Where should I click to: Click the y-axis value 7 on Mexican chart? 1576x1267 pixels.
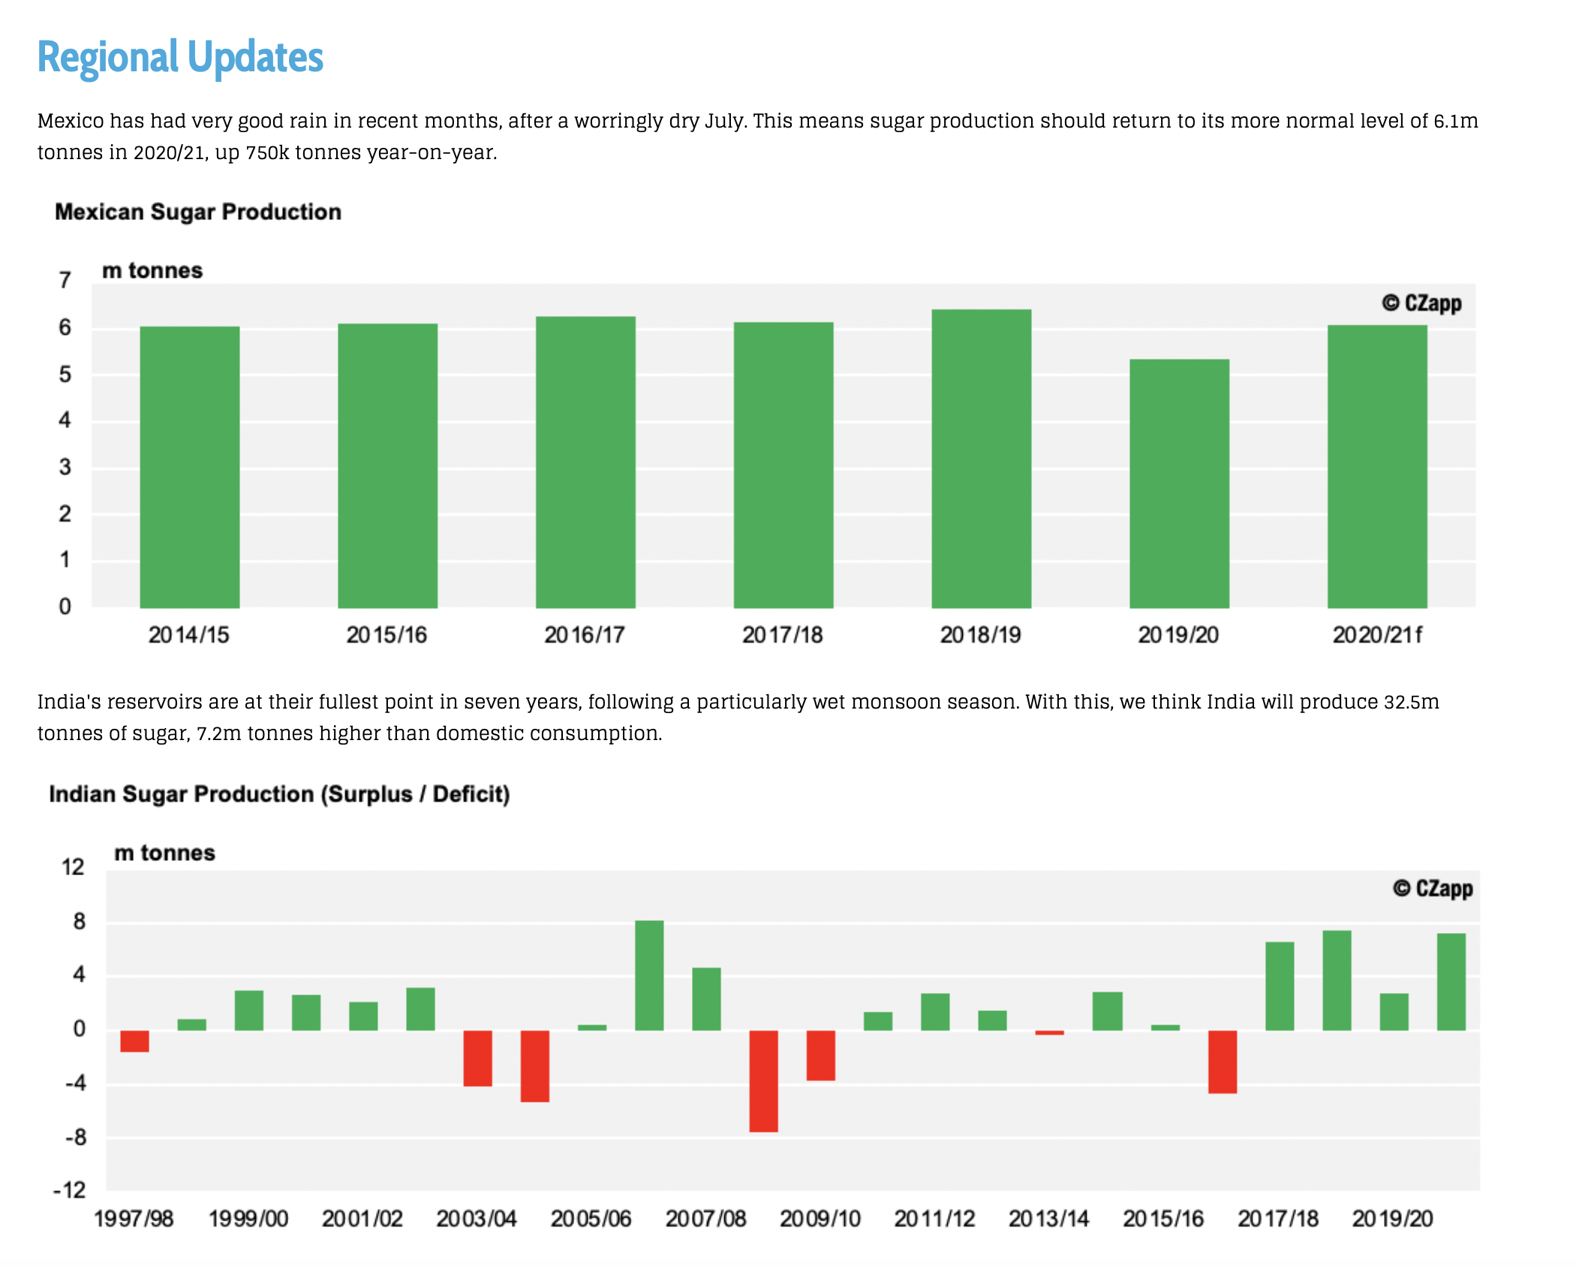65,280
